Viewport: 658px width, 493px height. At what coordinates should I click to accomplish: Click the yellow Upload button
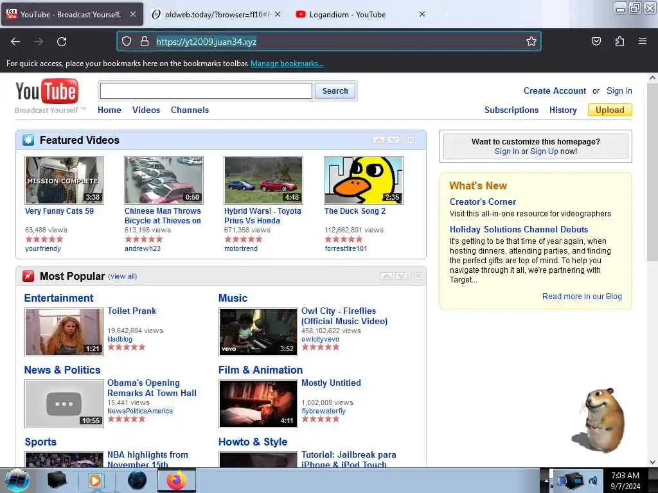pos(610,110)
